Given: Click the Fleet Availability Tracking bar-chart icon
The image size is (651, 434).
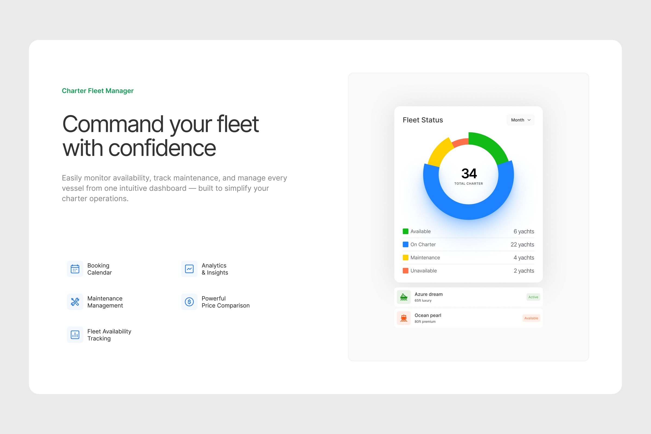Looking at the screenshot, I should tap(75, 335).
